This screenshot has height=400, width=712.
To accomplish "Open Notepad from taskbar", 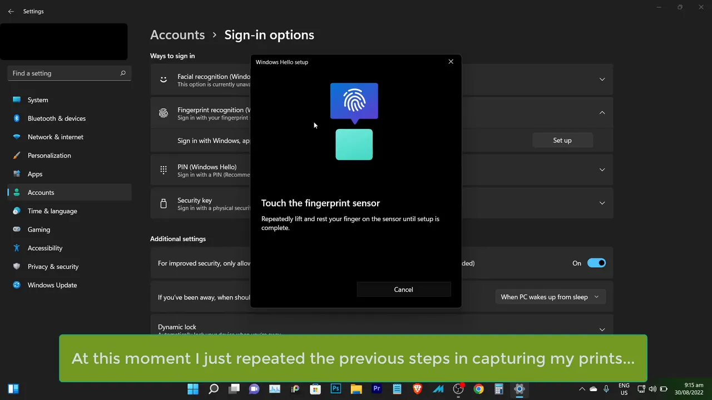I will 397,389.
